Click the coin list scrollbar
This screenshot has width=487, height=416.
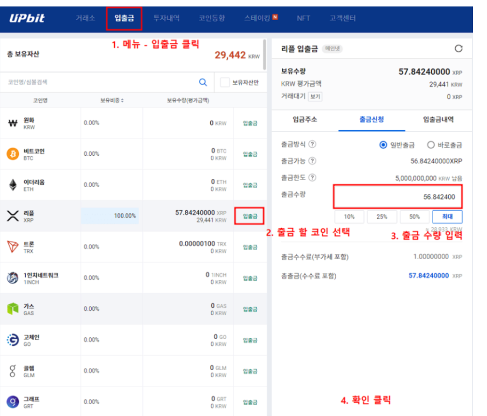265,54
